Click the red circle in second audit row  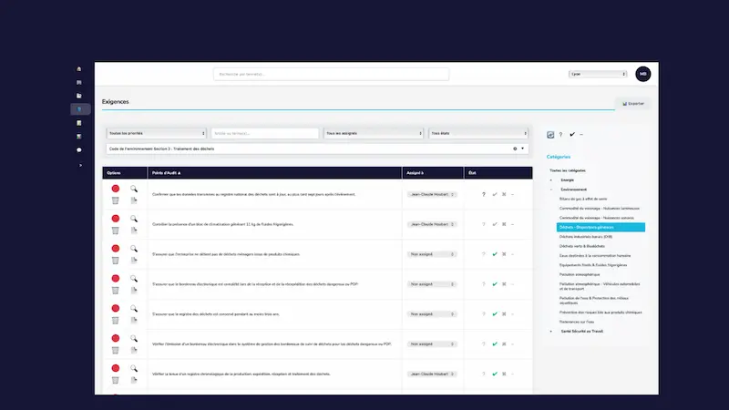coord(116,219)
